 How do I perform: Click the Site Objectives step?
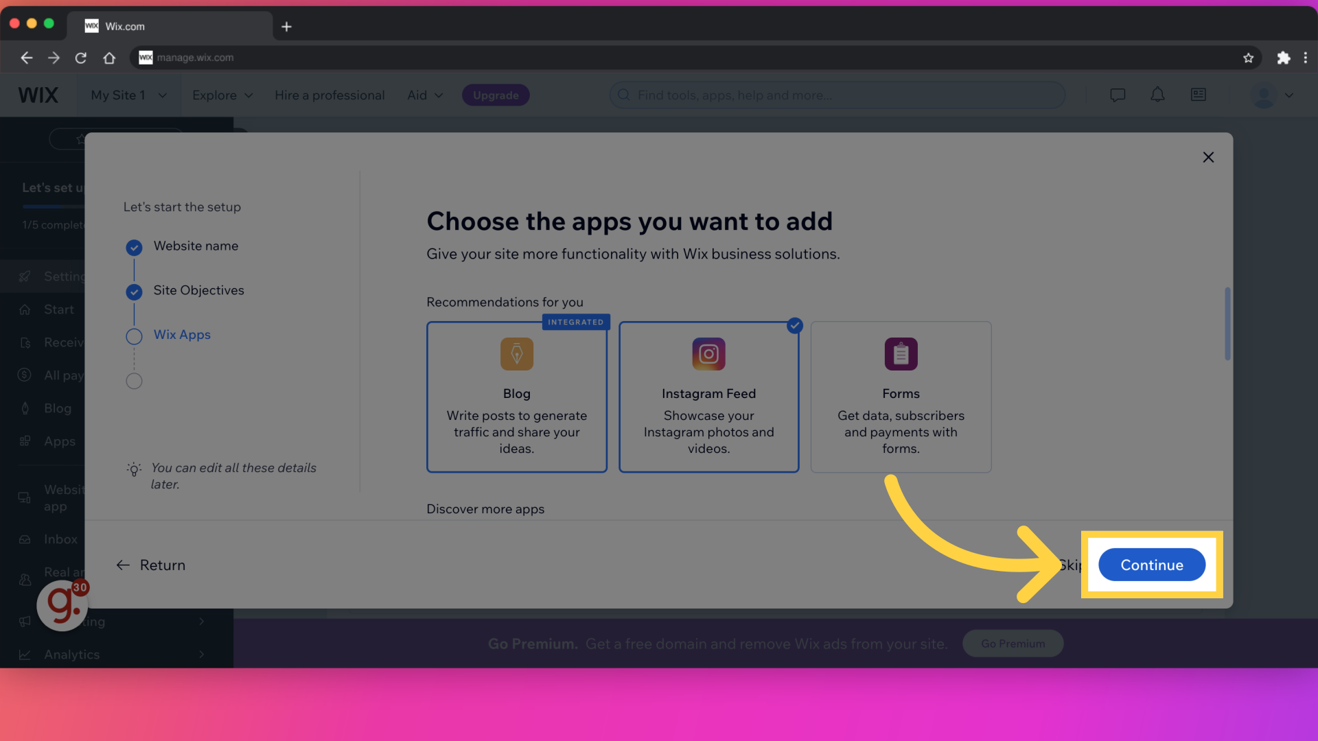point(199,290)
